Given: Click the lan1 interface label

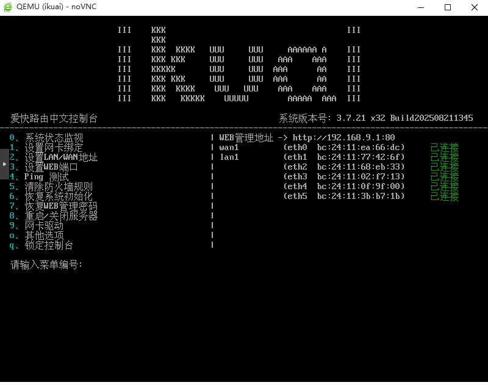Looking at the screenshot, I should tap(229, 157).
